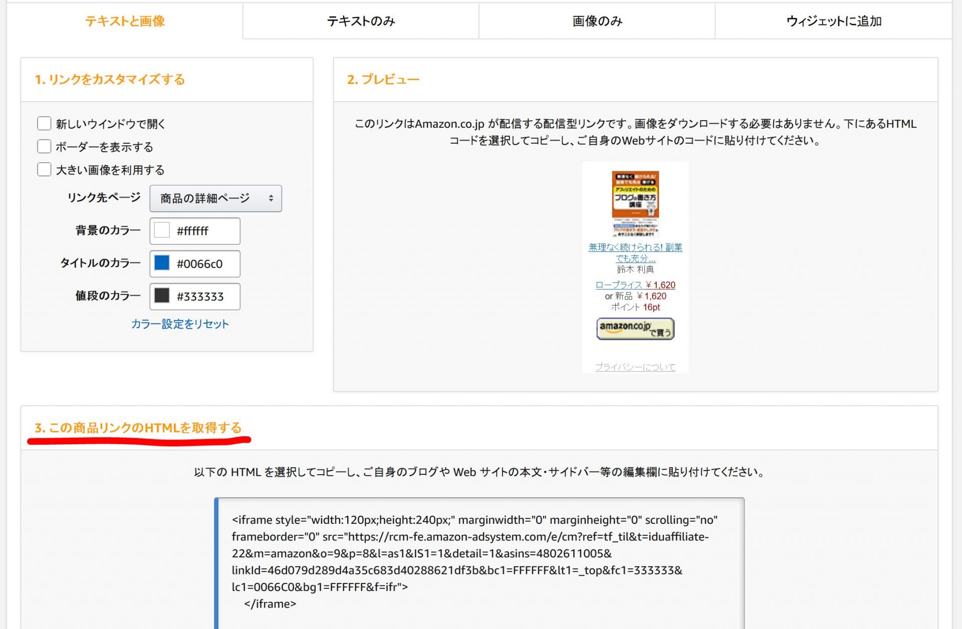Click the white background color swatch
The height and width of the screenshot is (629, 962).
(162, 230)
